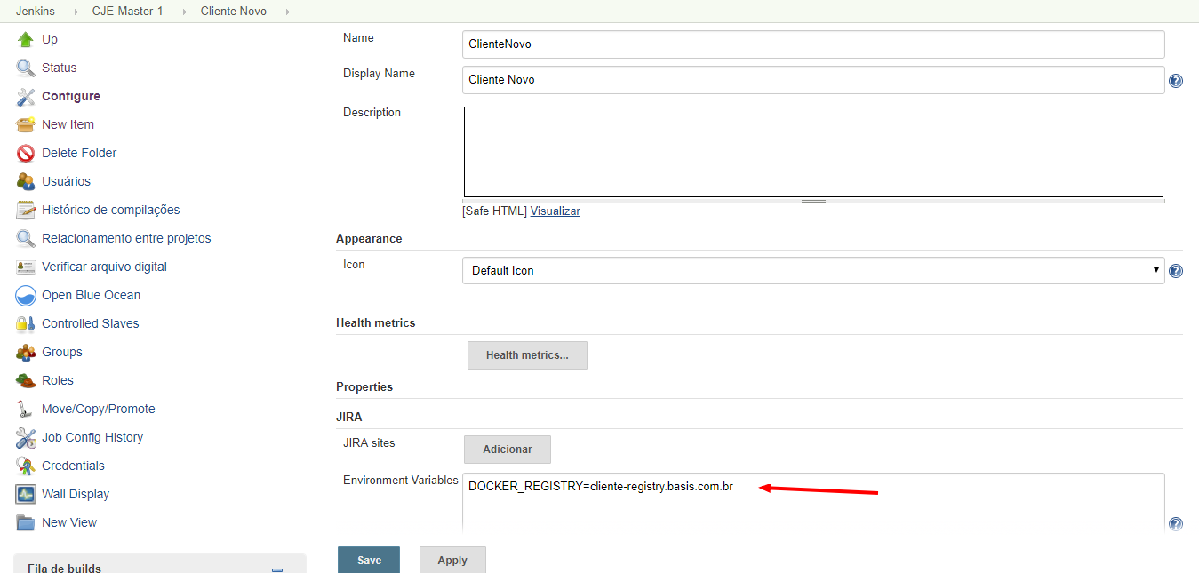Open the Wall Display monitor icon
Viewport: 1199px width, 573px height.
tap(25, 494)
